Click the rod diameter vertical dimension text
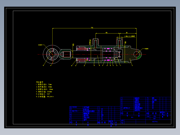180x135 pixels. pos(73,45)
